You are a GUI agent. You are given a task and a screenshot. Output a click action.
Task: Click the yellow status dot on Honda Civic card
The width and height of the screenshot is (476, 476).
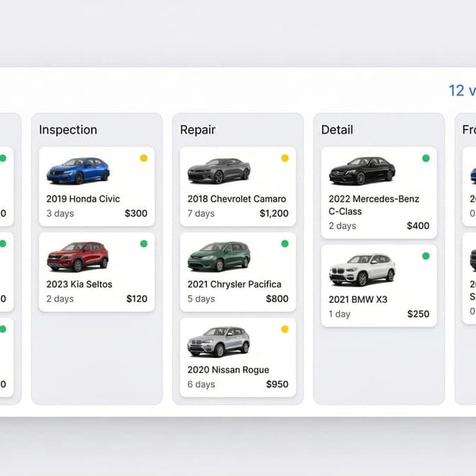coord(143,158)
